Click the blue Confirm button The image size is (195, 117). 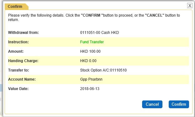coord(179,104)
